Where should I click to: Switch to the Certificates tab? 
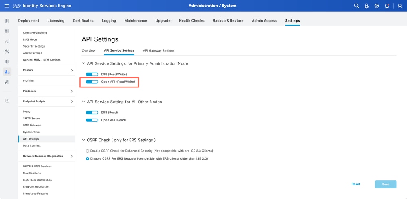(x=83, y=21)
